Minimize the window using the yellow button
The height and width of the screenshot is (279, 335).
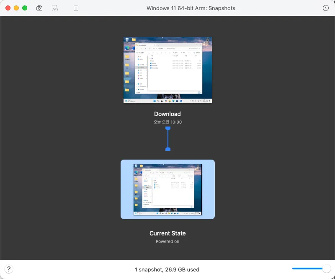(16, 8)
